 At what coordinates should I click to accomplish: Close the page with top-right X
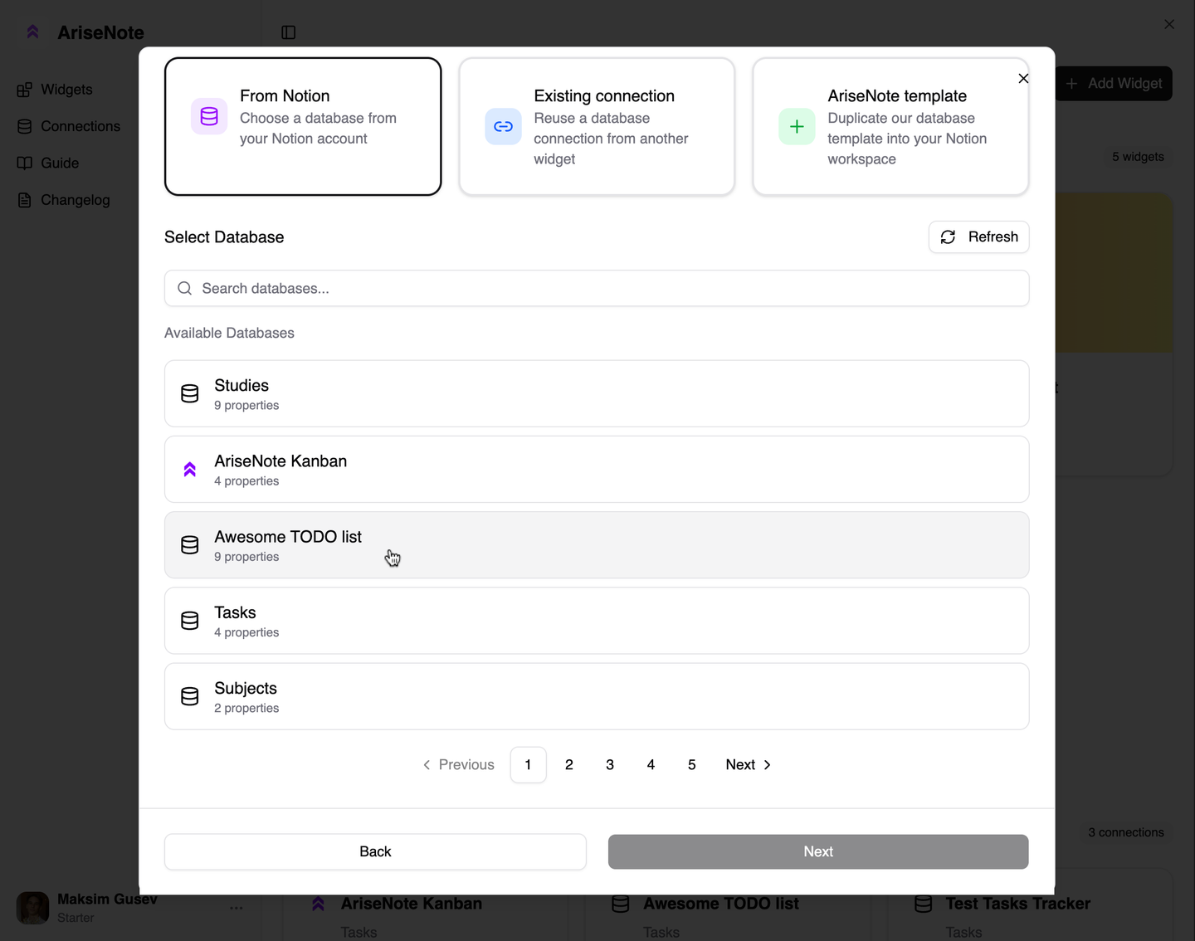[x=1169, y=24]
